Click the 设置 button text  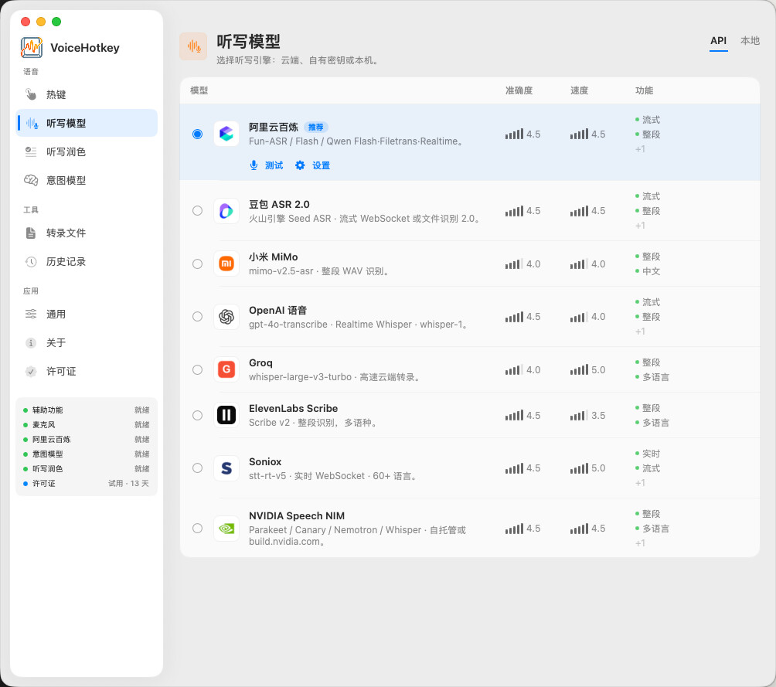[x=322, y=165]
